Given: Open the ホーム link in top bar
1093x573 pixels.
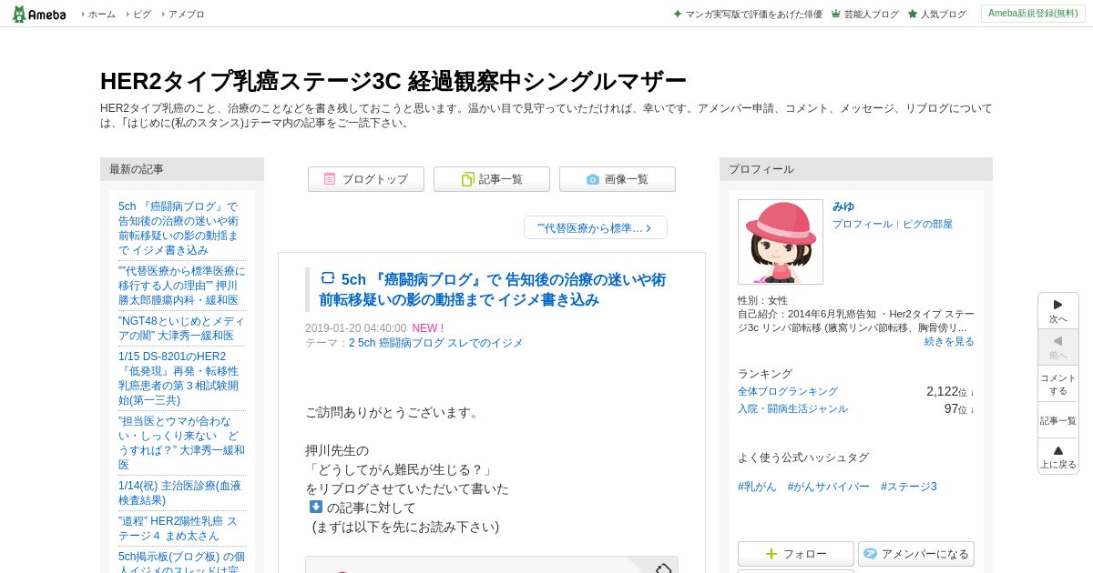Looking at the screenshot, I should point(101,15).
